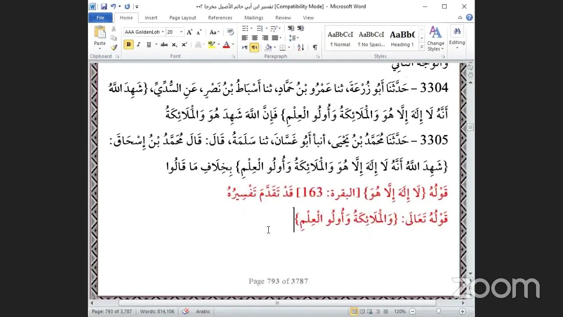Open the font name dropdown
Screen dimensions: 563x317
coord(163,32)
